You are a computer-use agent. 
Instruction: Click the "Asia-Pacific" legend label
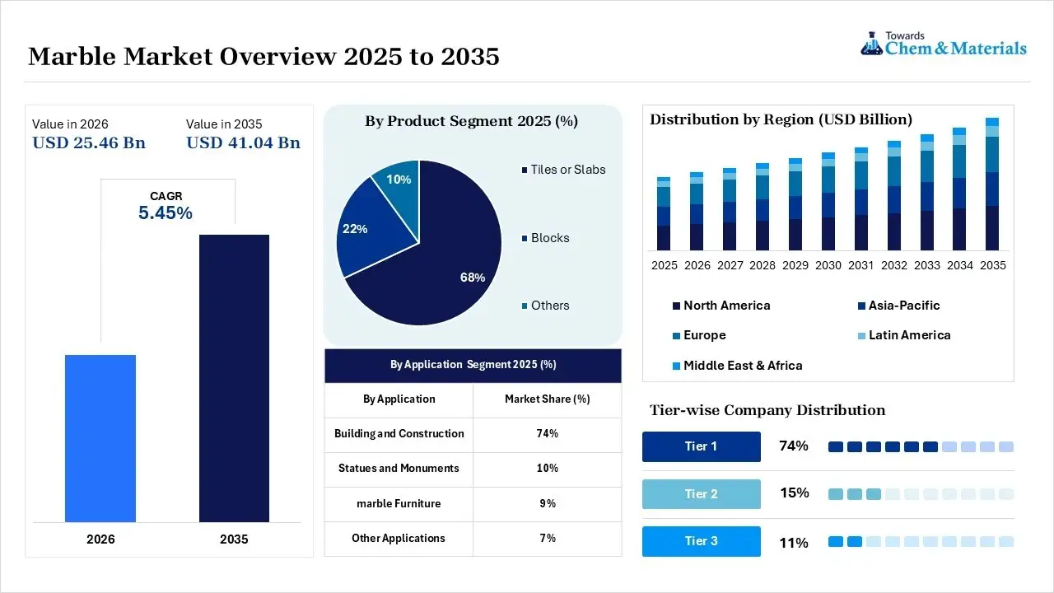tap(904, 306)
